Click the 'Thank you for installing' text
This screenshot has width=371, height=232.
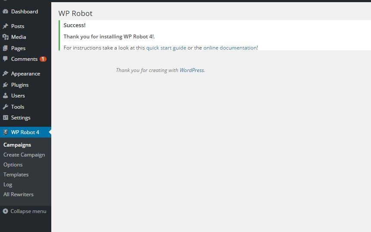tap(109, 37)
